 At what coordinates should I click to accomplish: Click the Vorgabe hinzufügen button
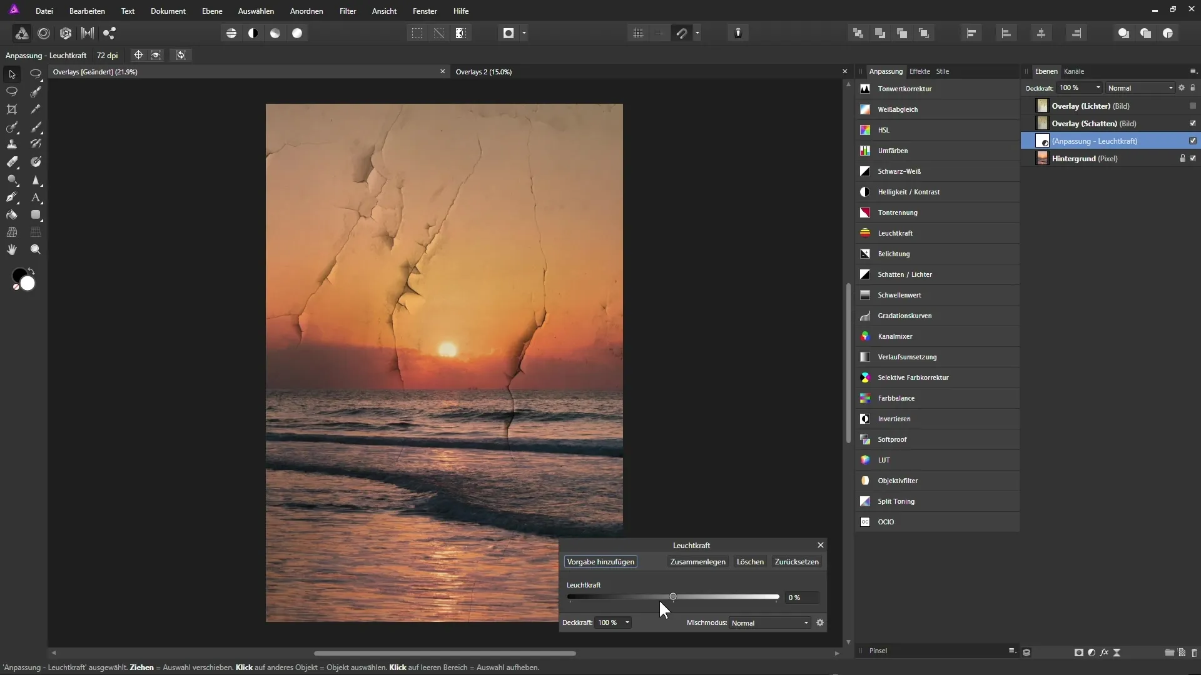click(x=600, y=562)
